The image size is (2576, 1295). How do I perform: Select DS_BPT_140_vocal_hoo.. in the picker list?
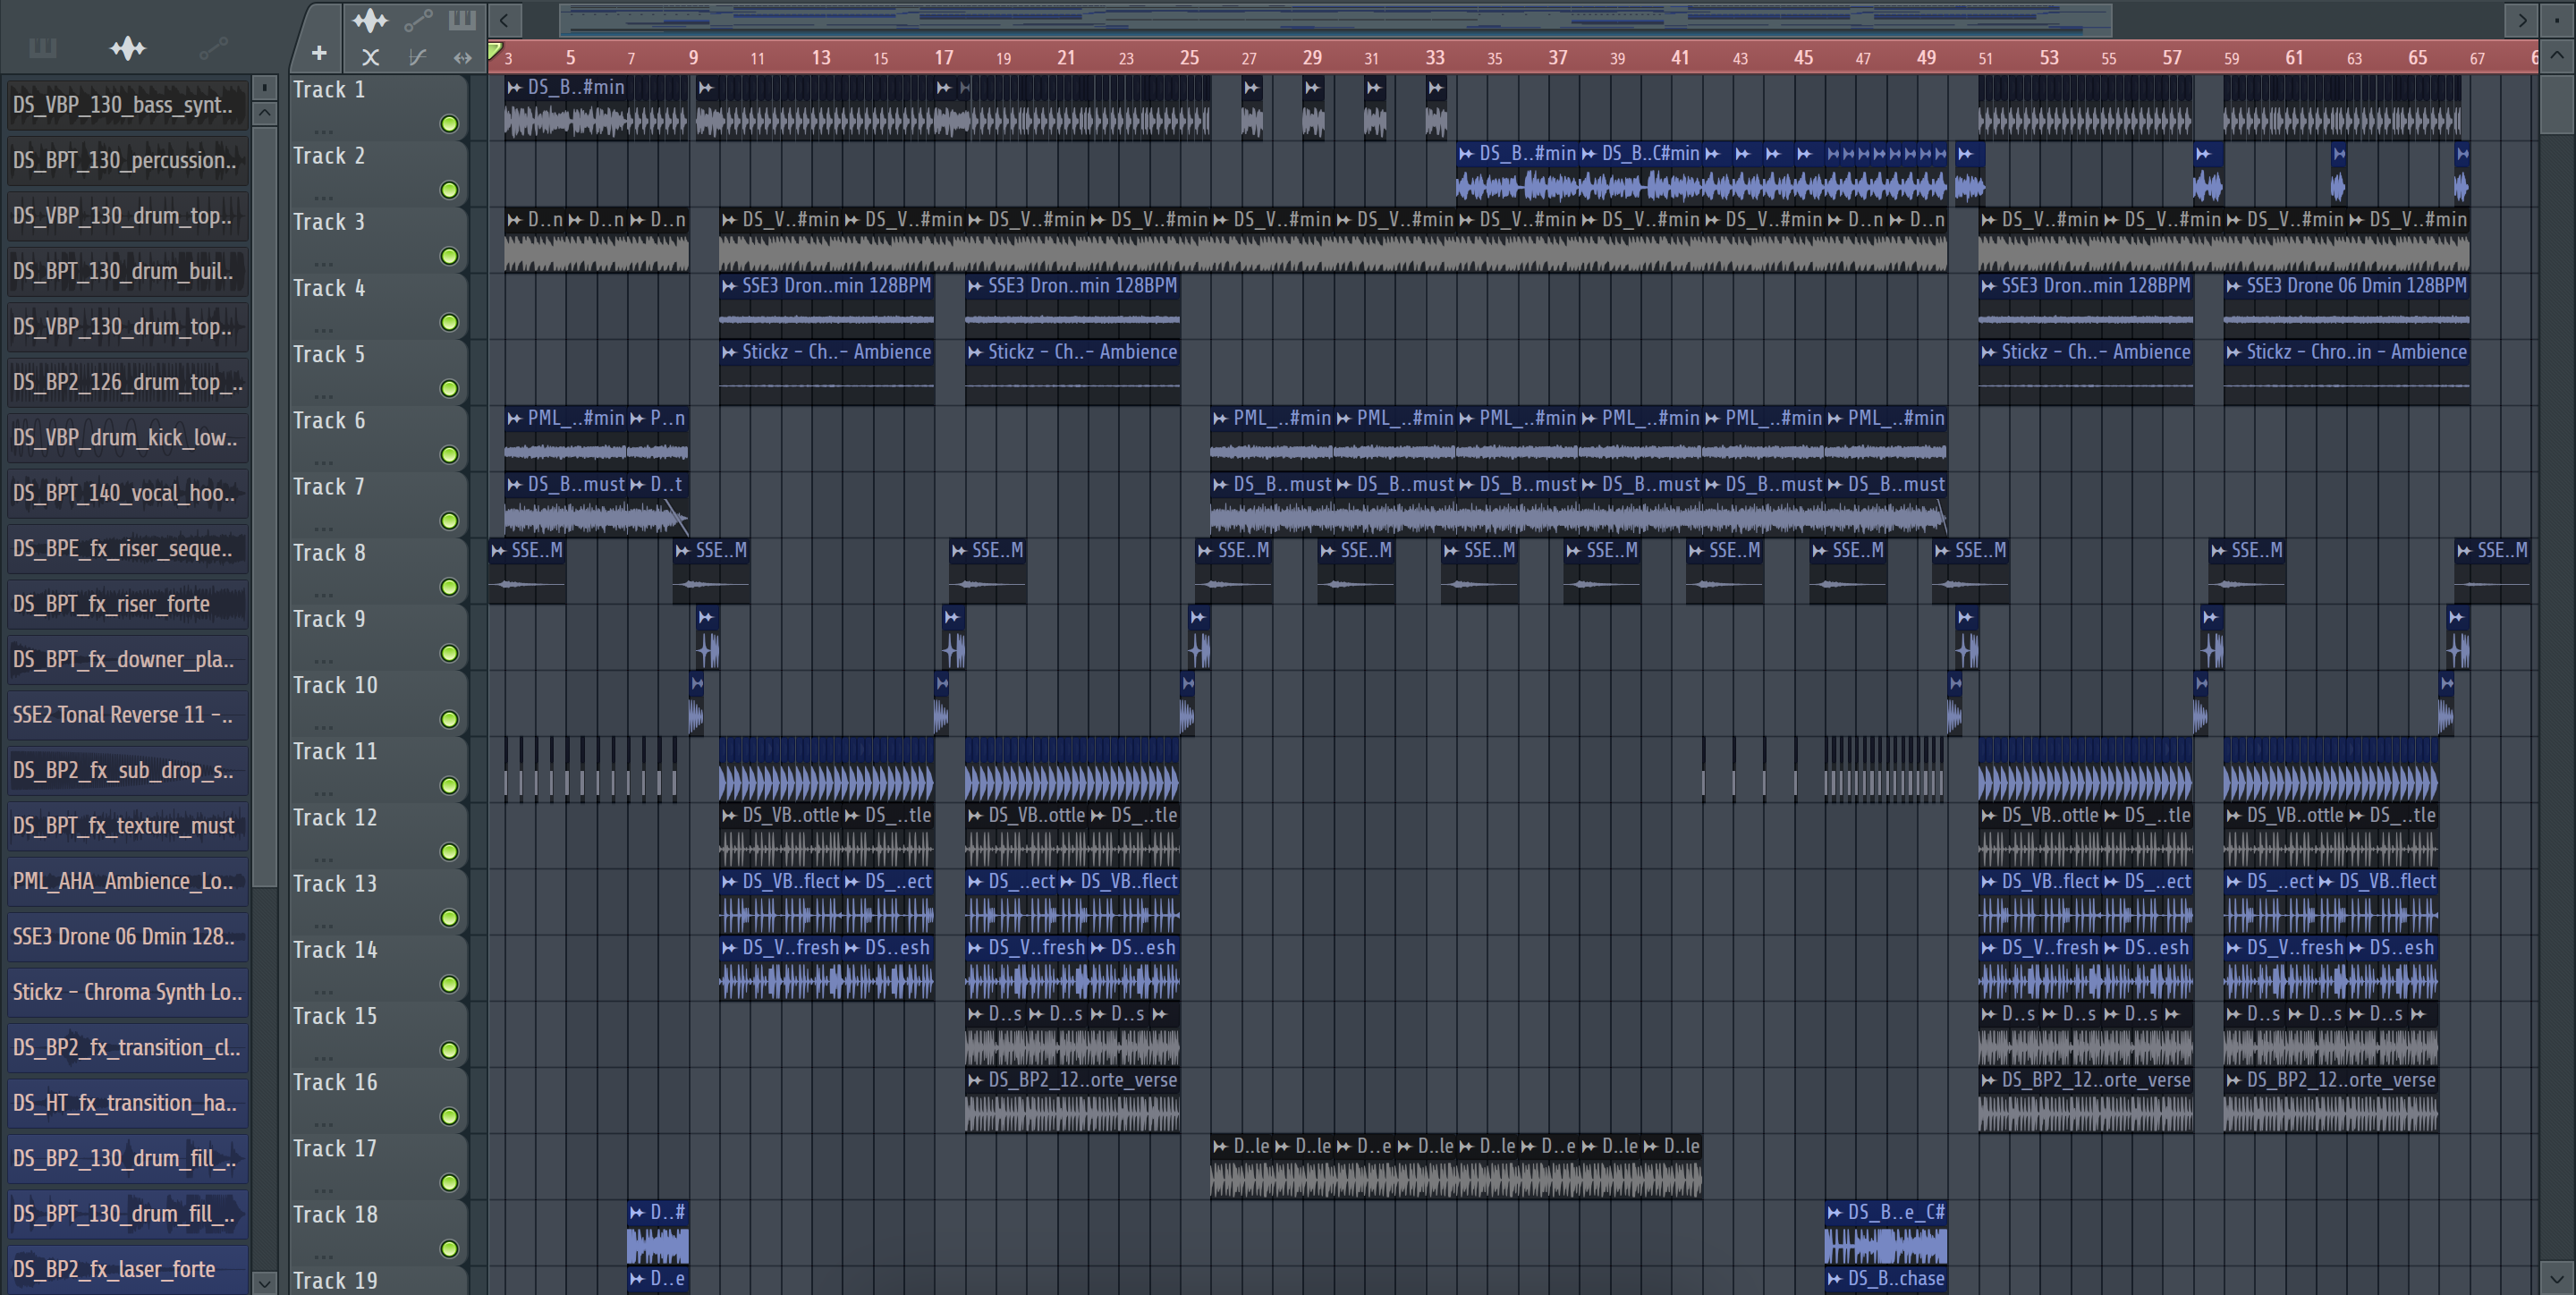[x=127, y=493]
